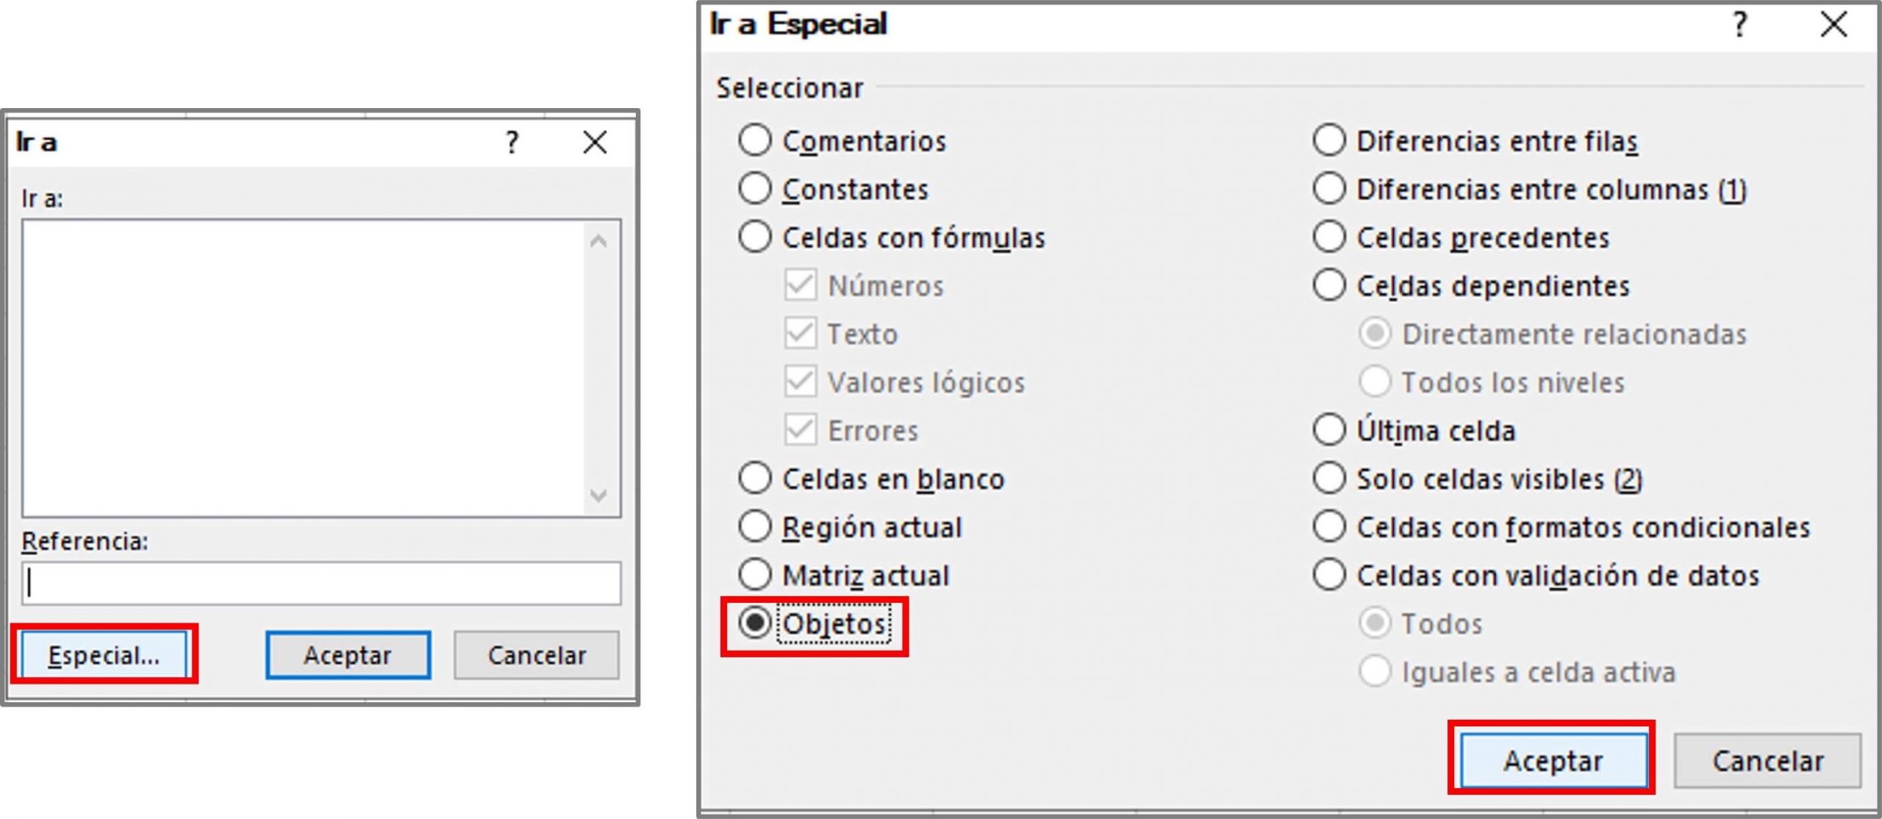This screenshot has width=1882, height=819.
Task: Select Diferencias entre filas
Action: click(x=1328, y=140)
